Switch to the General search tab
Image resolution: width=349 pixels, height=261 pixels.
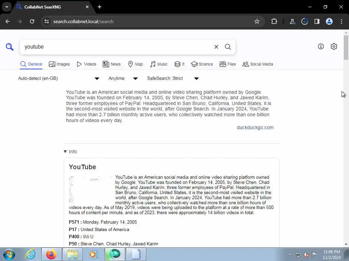coord(31,64)
